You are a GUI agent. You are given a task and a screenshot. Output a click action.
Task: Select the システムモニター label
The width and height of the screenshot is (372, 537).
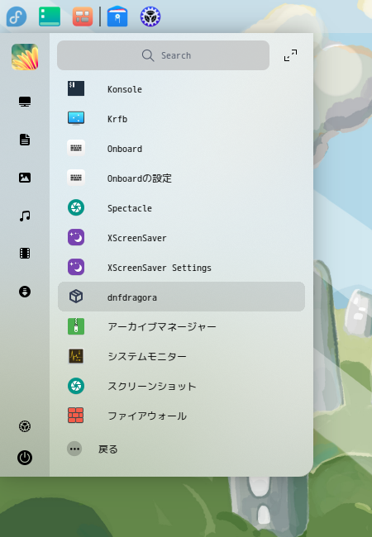(x=147, y=357)
